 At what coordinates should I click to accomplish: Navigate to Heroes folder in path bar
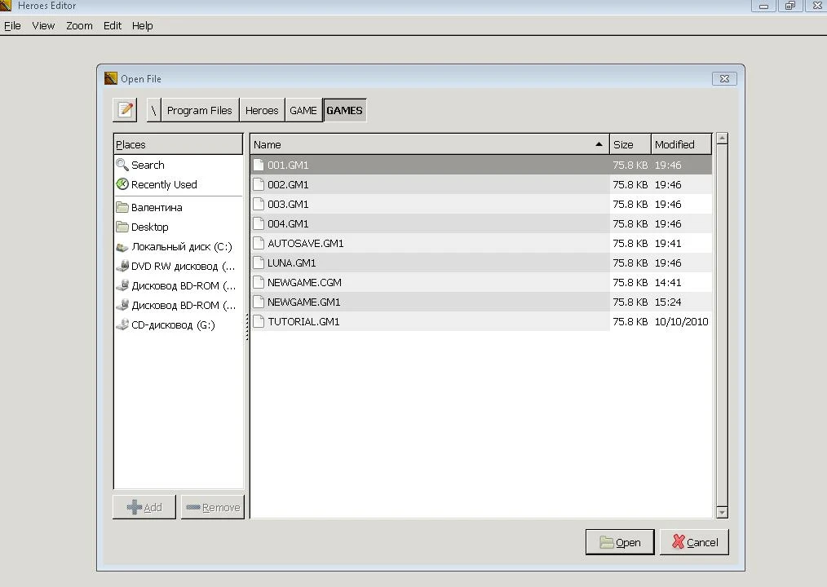pos(262,110)
